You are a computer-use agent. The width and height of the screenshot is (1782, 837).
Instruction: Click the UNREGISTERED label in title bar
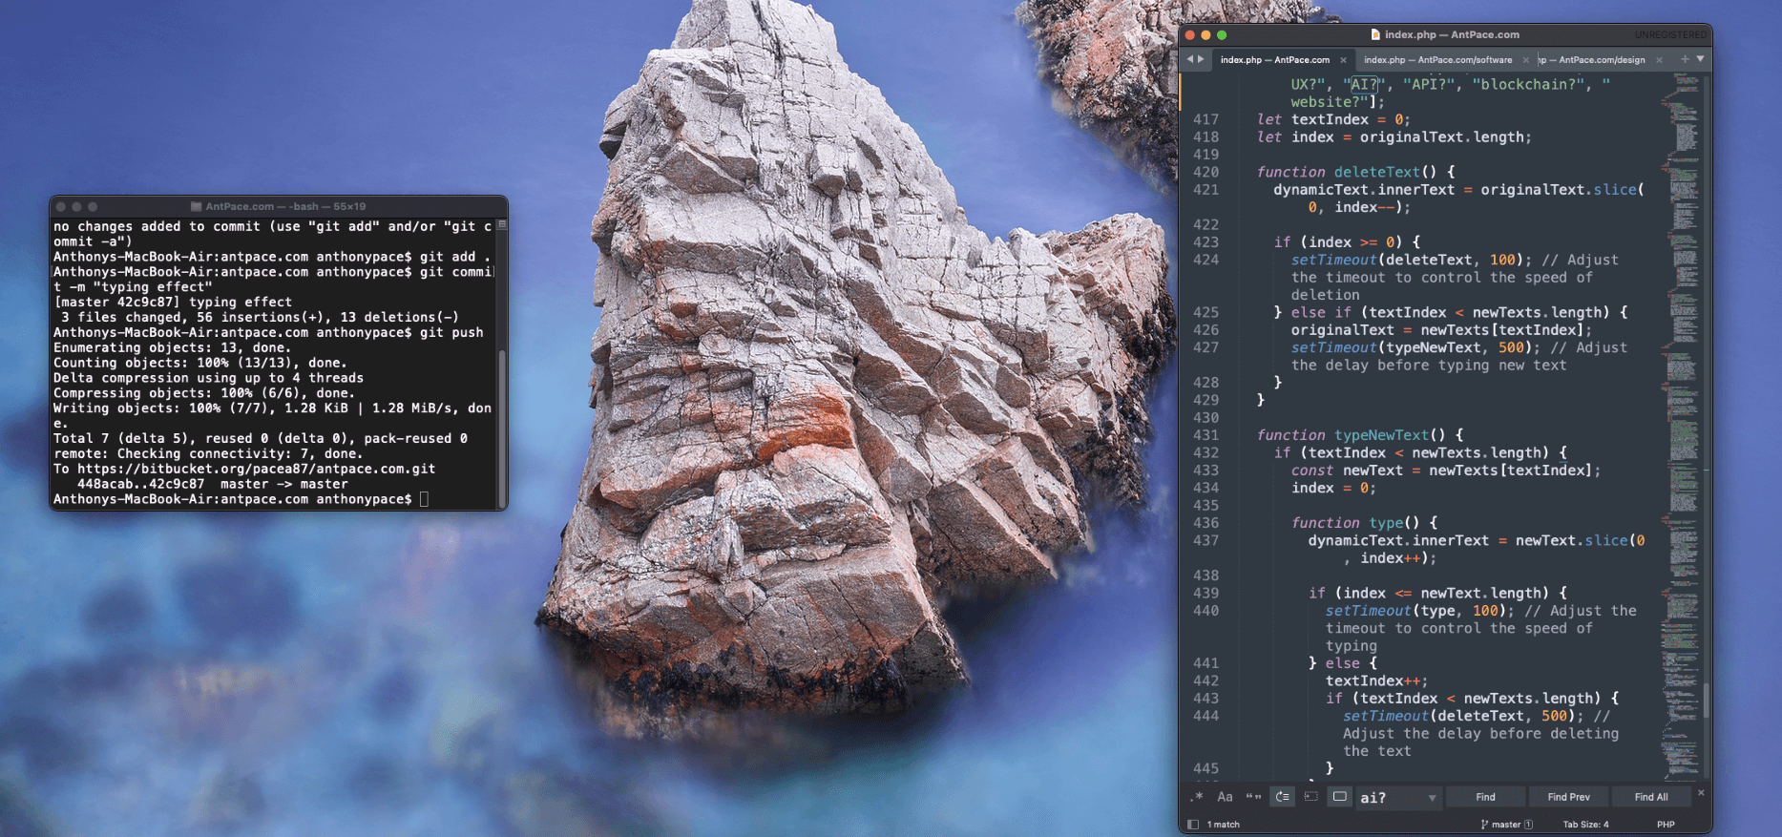pyautogui.click(x=1670, y=34)
